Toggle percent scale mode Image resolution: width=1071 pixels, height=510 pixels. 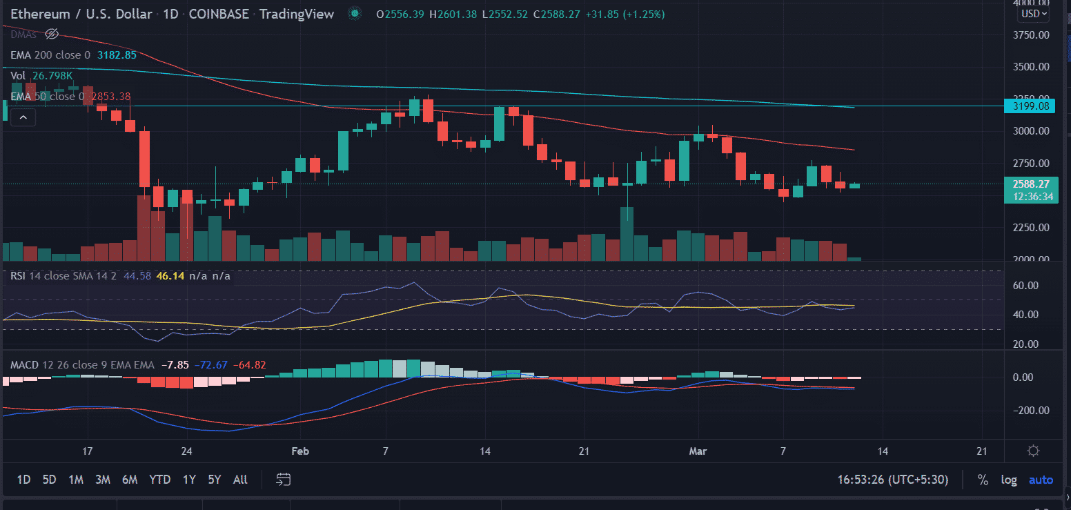pos(983,480)
